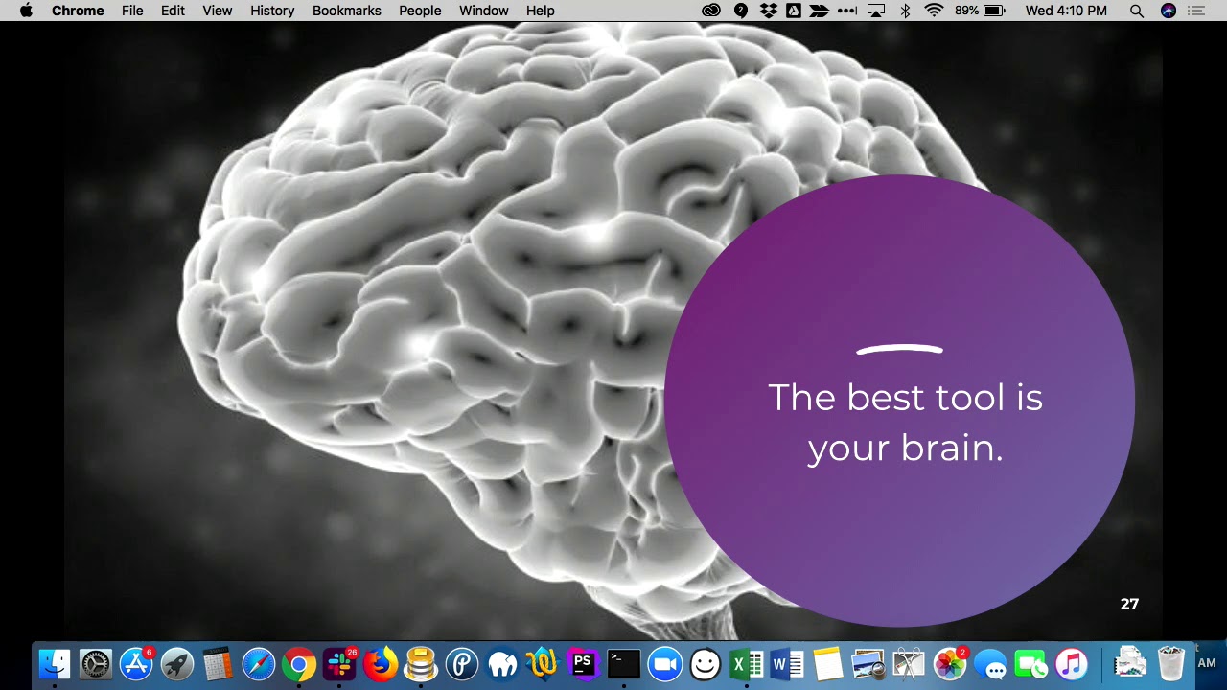Image resolution: width=1227 pixels, height=690 pixels.
Task: Open the Window menu
Action: (484, 11)
